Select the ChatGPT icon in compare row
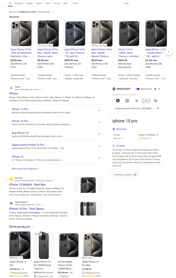 tap(127, 101)
